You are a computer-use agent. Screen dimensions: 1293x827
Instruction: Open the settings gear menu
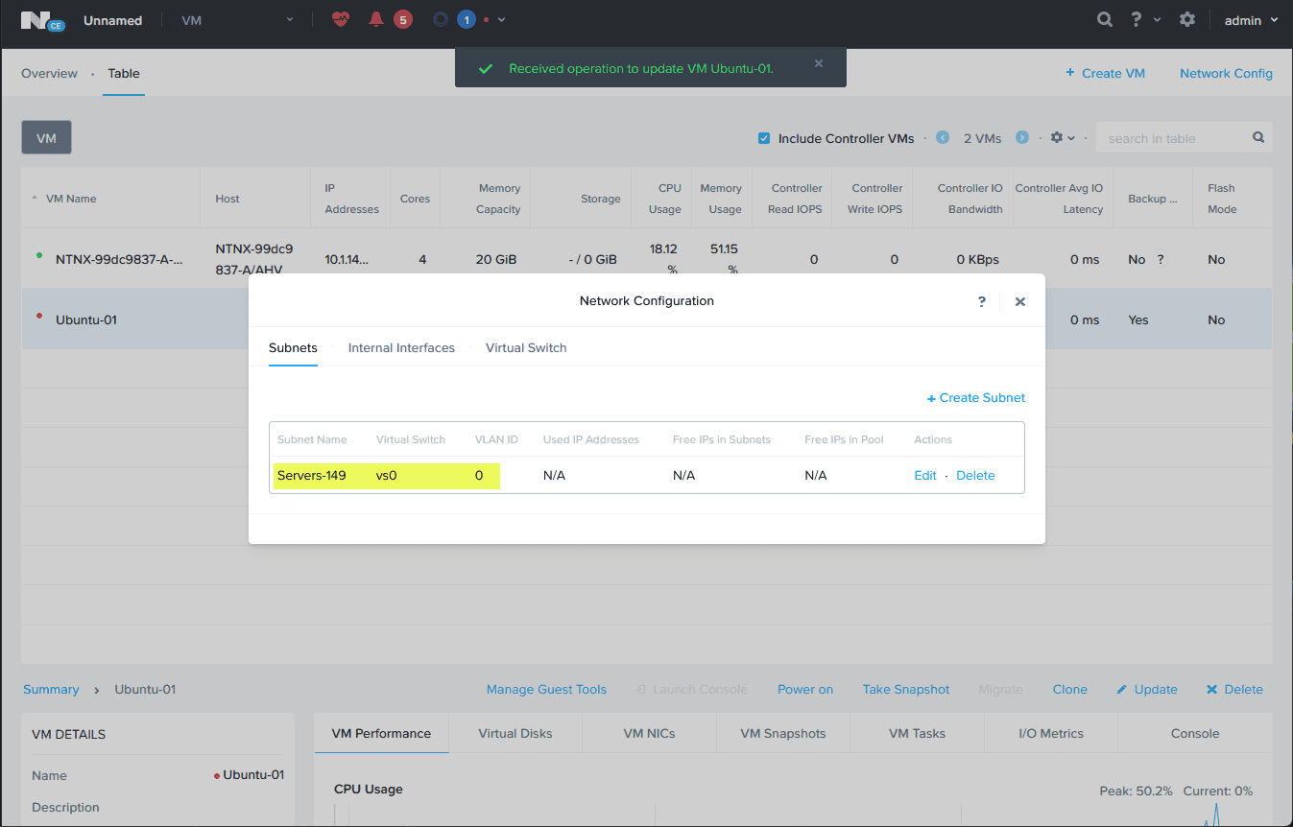pos(1187,19)
